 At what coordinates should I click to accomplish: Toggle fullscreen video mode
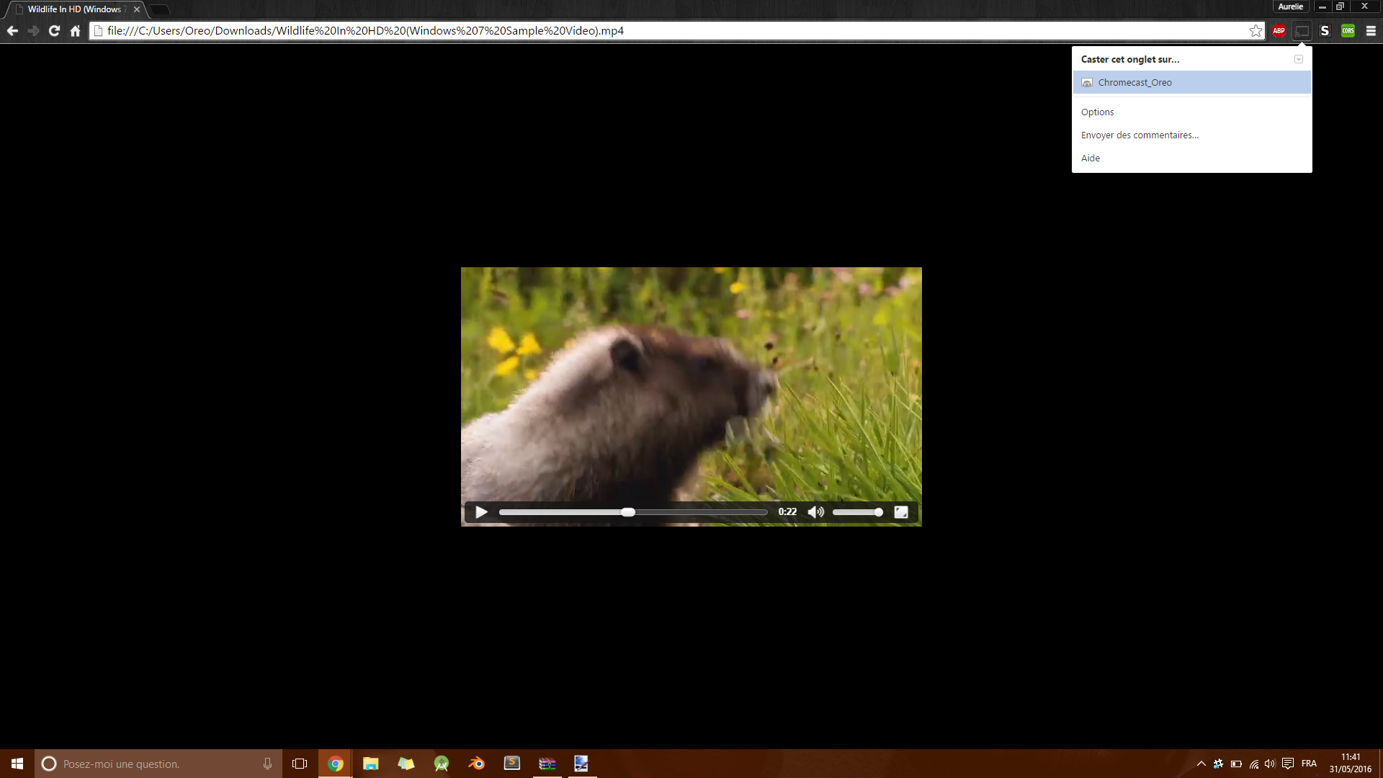[x=901, y=512]
